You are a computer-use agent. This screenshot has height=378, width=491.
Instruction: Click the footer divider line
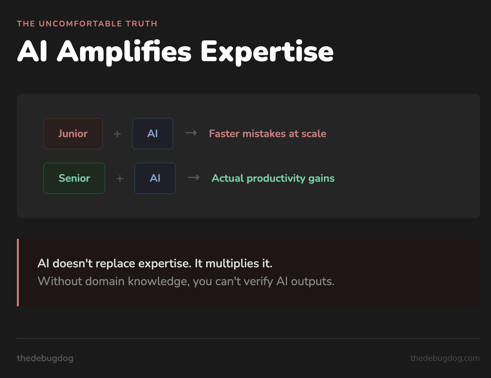248,338
